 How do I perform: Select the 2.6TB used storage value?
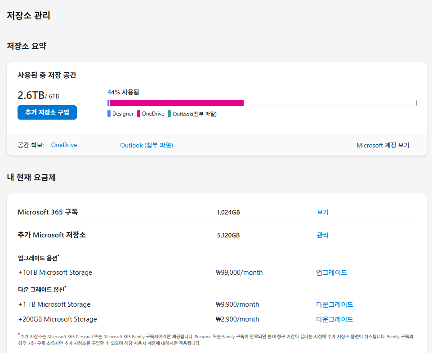click(x=31, y=95)
